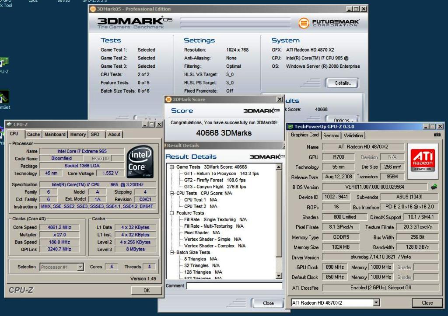
Task: Open the ATI Radeon HD 4870 X2 GPU dropdown
Action: [376, 302]
